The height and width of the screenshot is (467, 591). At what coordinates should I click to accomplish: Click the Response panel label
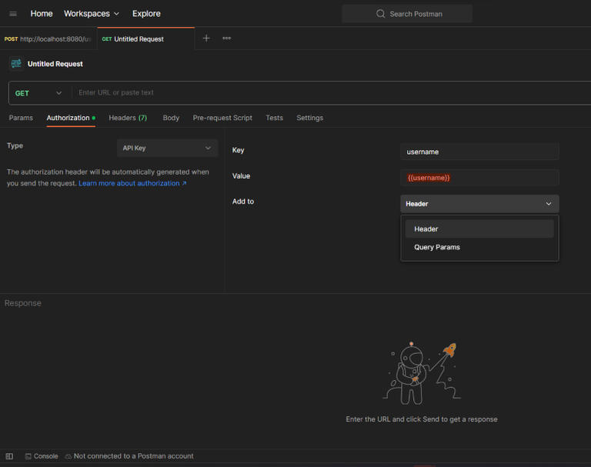coord(23,303)
